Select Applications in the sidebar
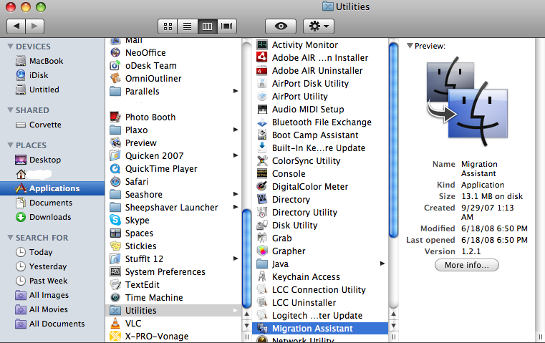The image size is (545, 343). pyautogui.click(x=52, y=188)
